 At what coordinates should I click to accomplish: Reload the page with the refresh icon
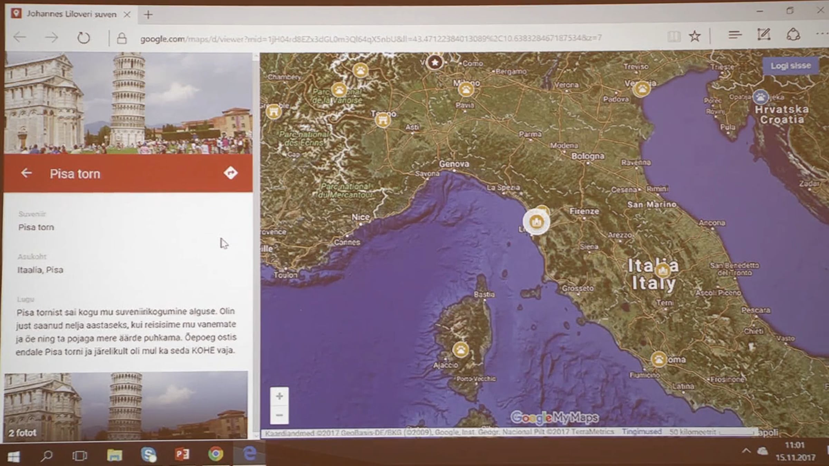coord(83,38)
